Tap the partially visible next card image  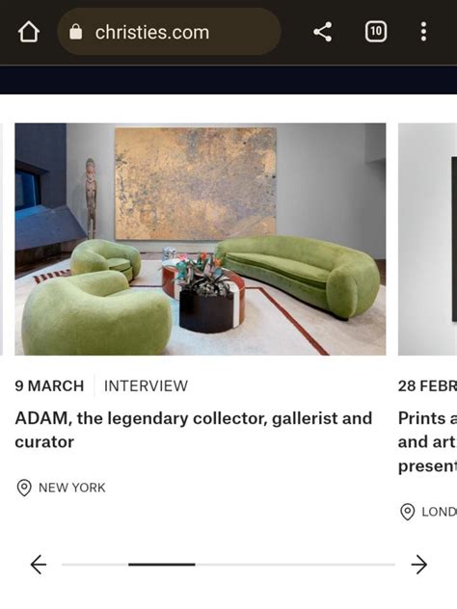click(427, 239)
